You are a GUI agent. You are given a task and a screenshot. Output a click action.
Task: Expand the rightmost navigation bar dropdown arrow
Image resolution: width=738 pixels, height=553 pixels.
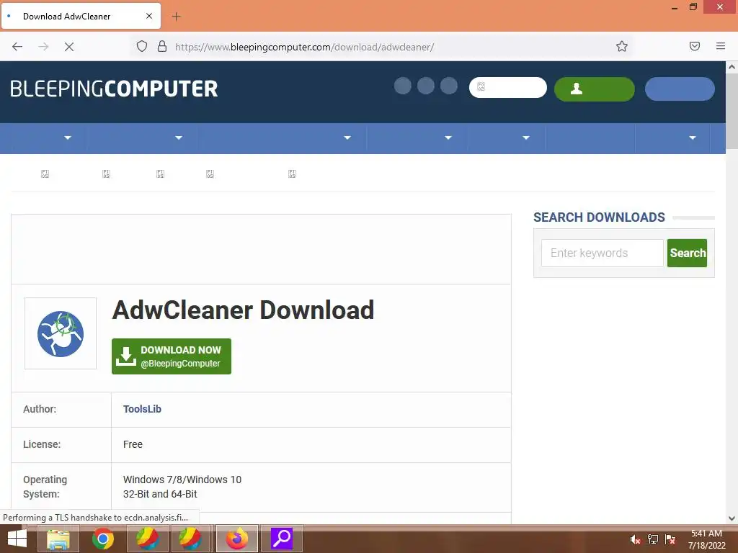pyautogui.click(x=693, y=138)
